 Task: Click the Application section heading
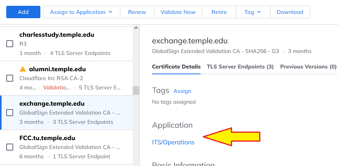172,125
